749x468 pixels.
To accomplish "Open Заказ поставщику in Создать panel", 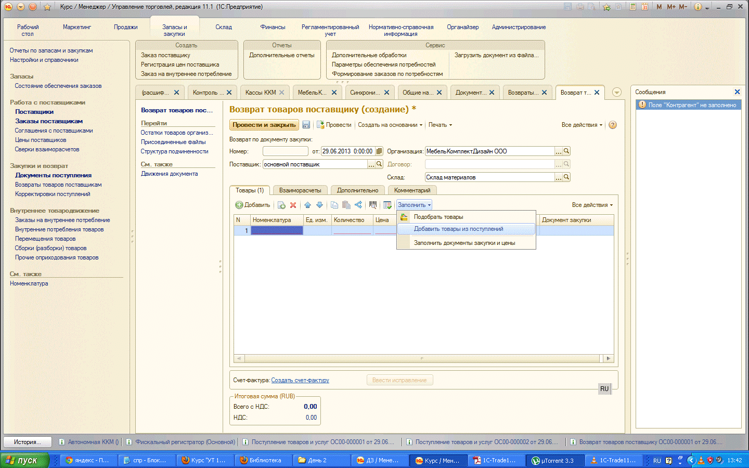I will click(165, 55).
